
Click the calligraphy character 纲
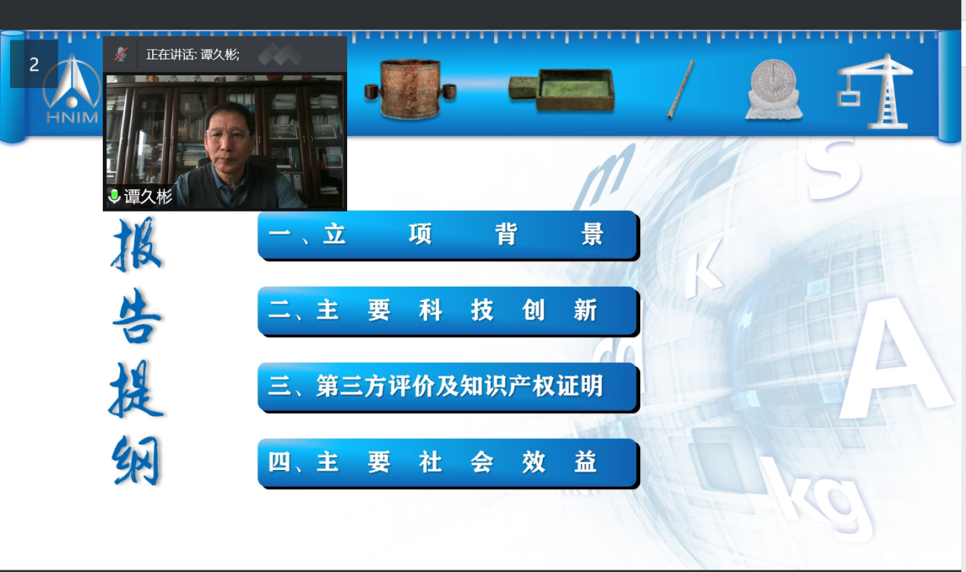137,461
